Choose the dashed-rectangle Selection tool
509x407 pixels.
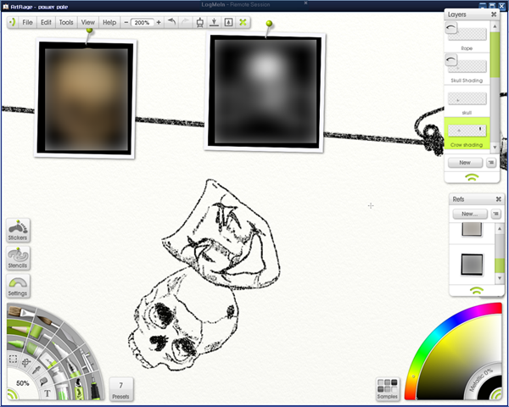click(x=13, y=359)
